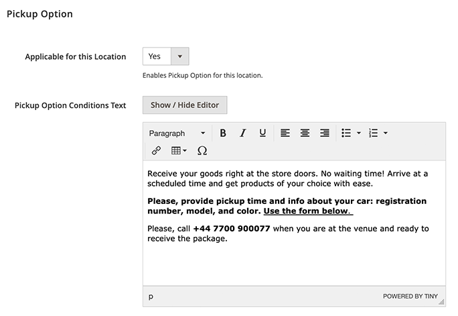Open Applicable for this Location dropdown

tap(166, 56)
